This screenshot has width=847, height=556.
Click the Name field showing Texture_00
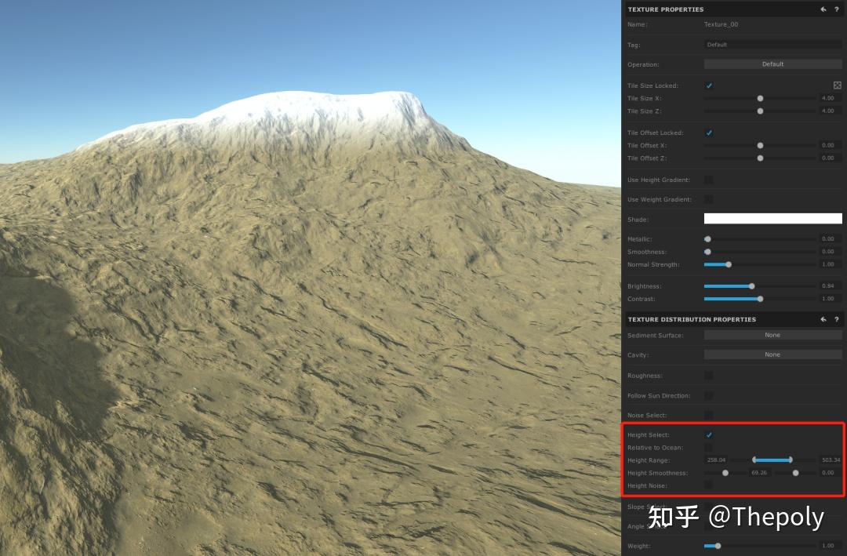point(721,24)
